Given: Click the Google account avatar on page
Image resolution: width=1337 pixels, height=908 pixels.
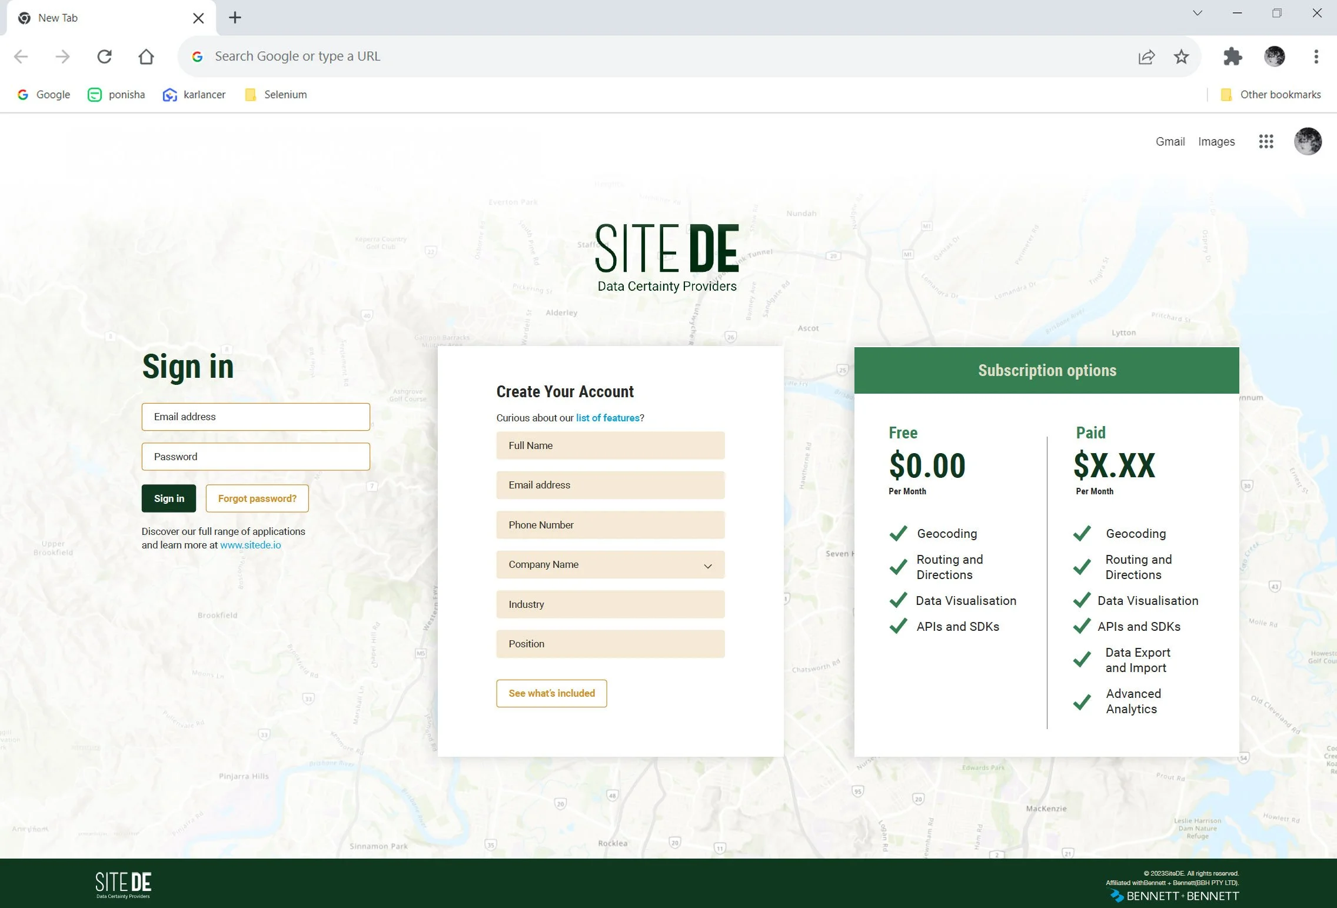Looking at the screenshot, I should 1308,141.
